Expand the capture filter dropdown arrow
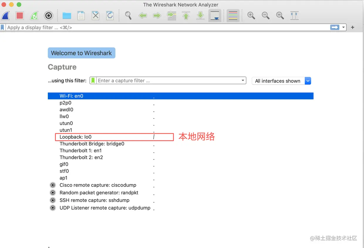 [243, 81]
